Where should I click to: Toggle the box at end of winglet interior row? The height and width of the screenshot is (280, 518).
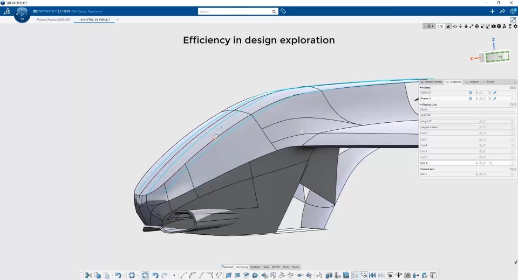(513, 127)
